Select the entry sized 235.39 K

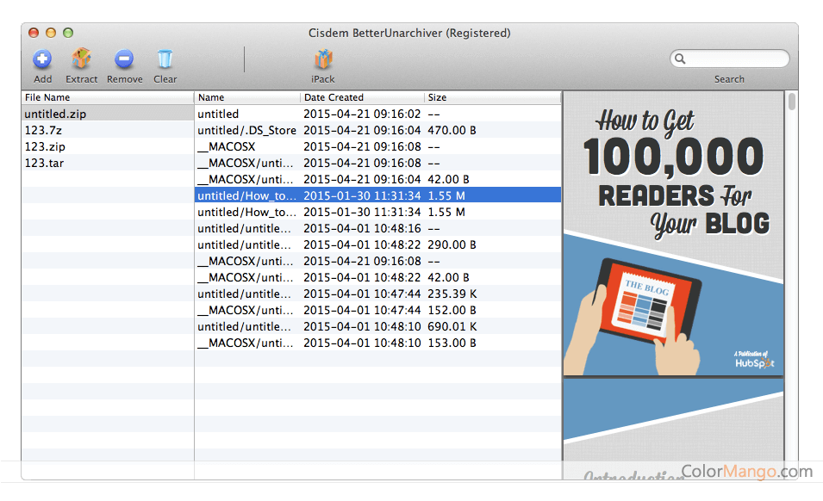click(378, 294)
